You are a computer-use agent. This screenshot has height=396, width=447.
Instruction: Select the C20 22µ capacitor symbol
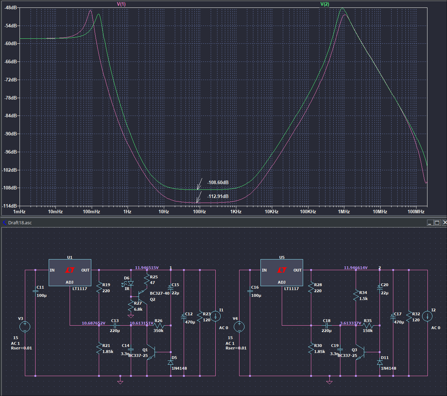379,288
